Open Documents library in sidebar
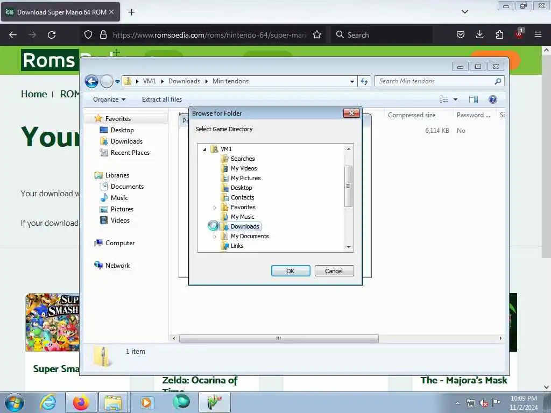 tap(127, 187)
